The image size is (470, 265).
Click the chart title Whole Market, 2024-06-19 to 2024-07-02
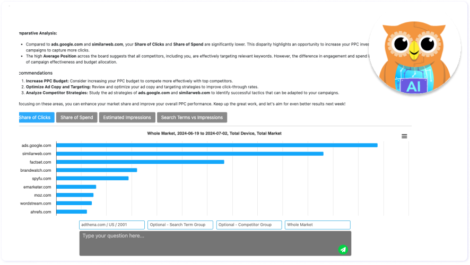coord(214,133)
